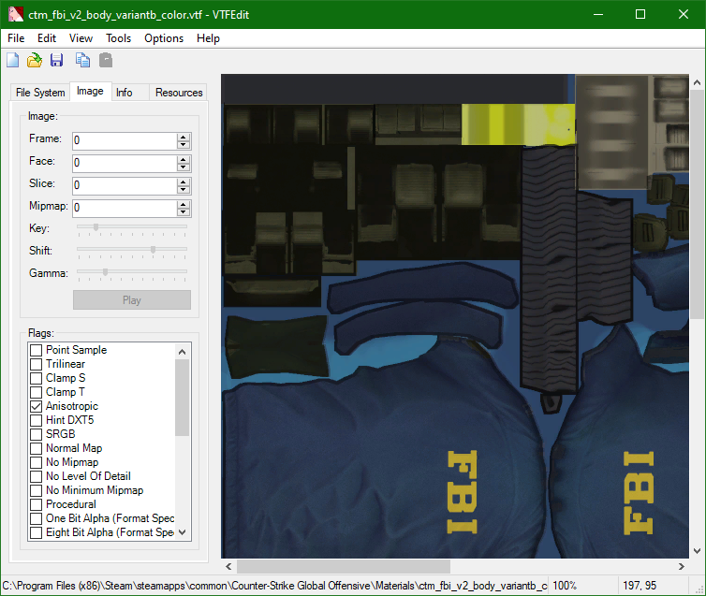Click the Gamma slider handle
Viewport: 706px width, 596px height.
click(x=106, y=271)
